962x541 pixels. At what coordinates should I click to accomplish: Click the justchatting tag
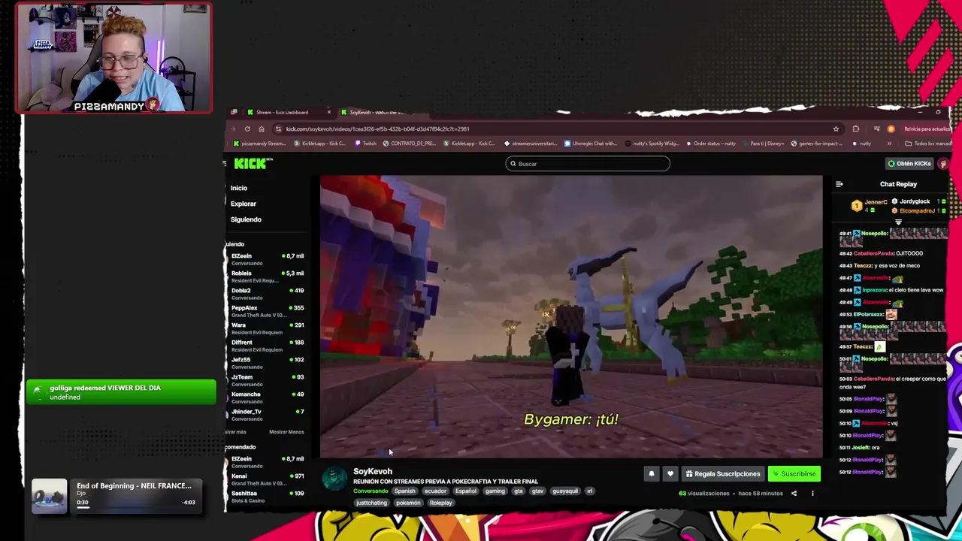click(371, 503)
